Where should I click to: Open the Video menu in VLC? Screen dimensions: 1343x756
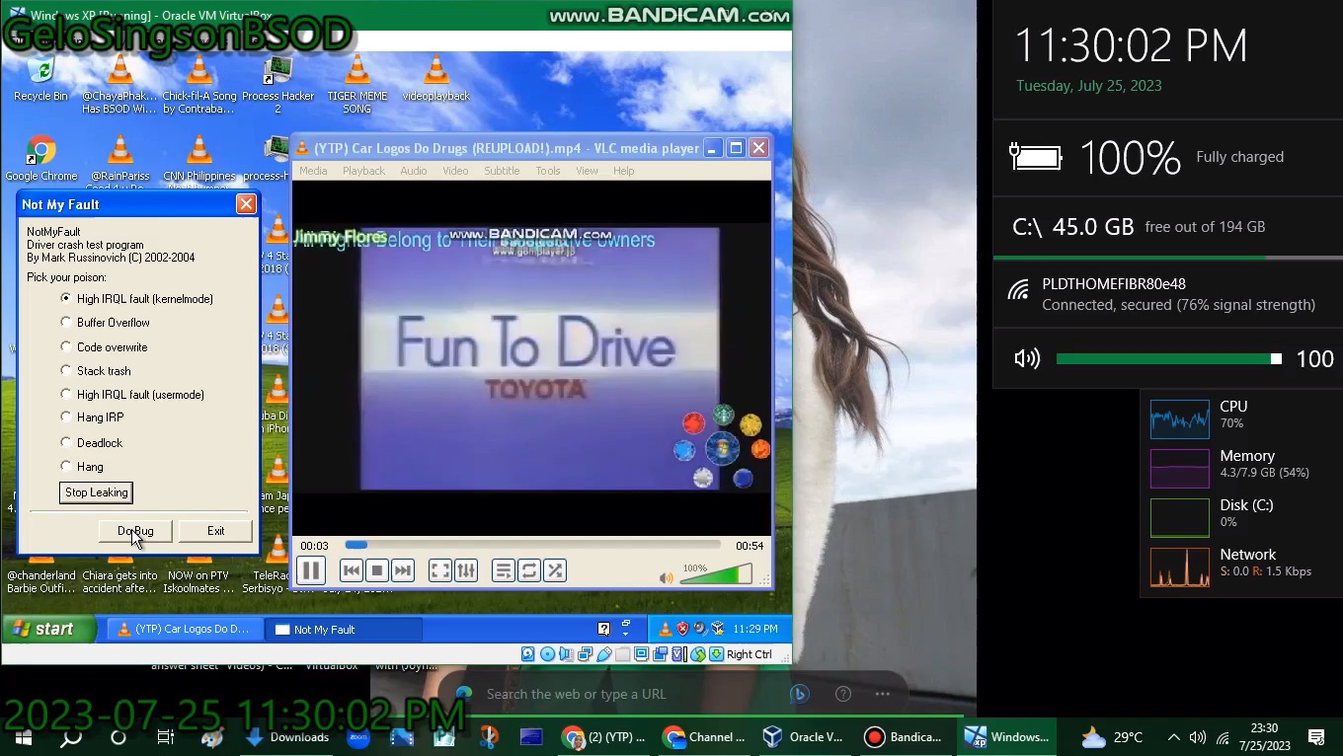tap(455, 171)
